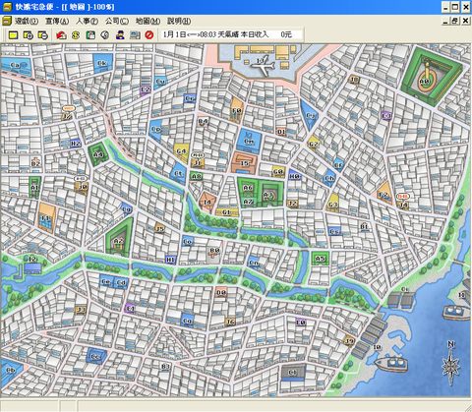Click the yellow map view toolbar icon

[x=13, y=34]
